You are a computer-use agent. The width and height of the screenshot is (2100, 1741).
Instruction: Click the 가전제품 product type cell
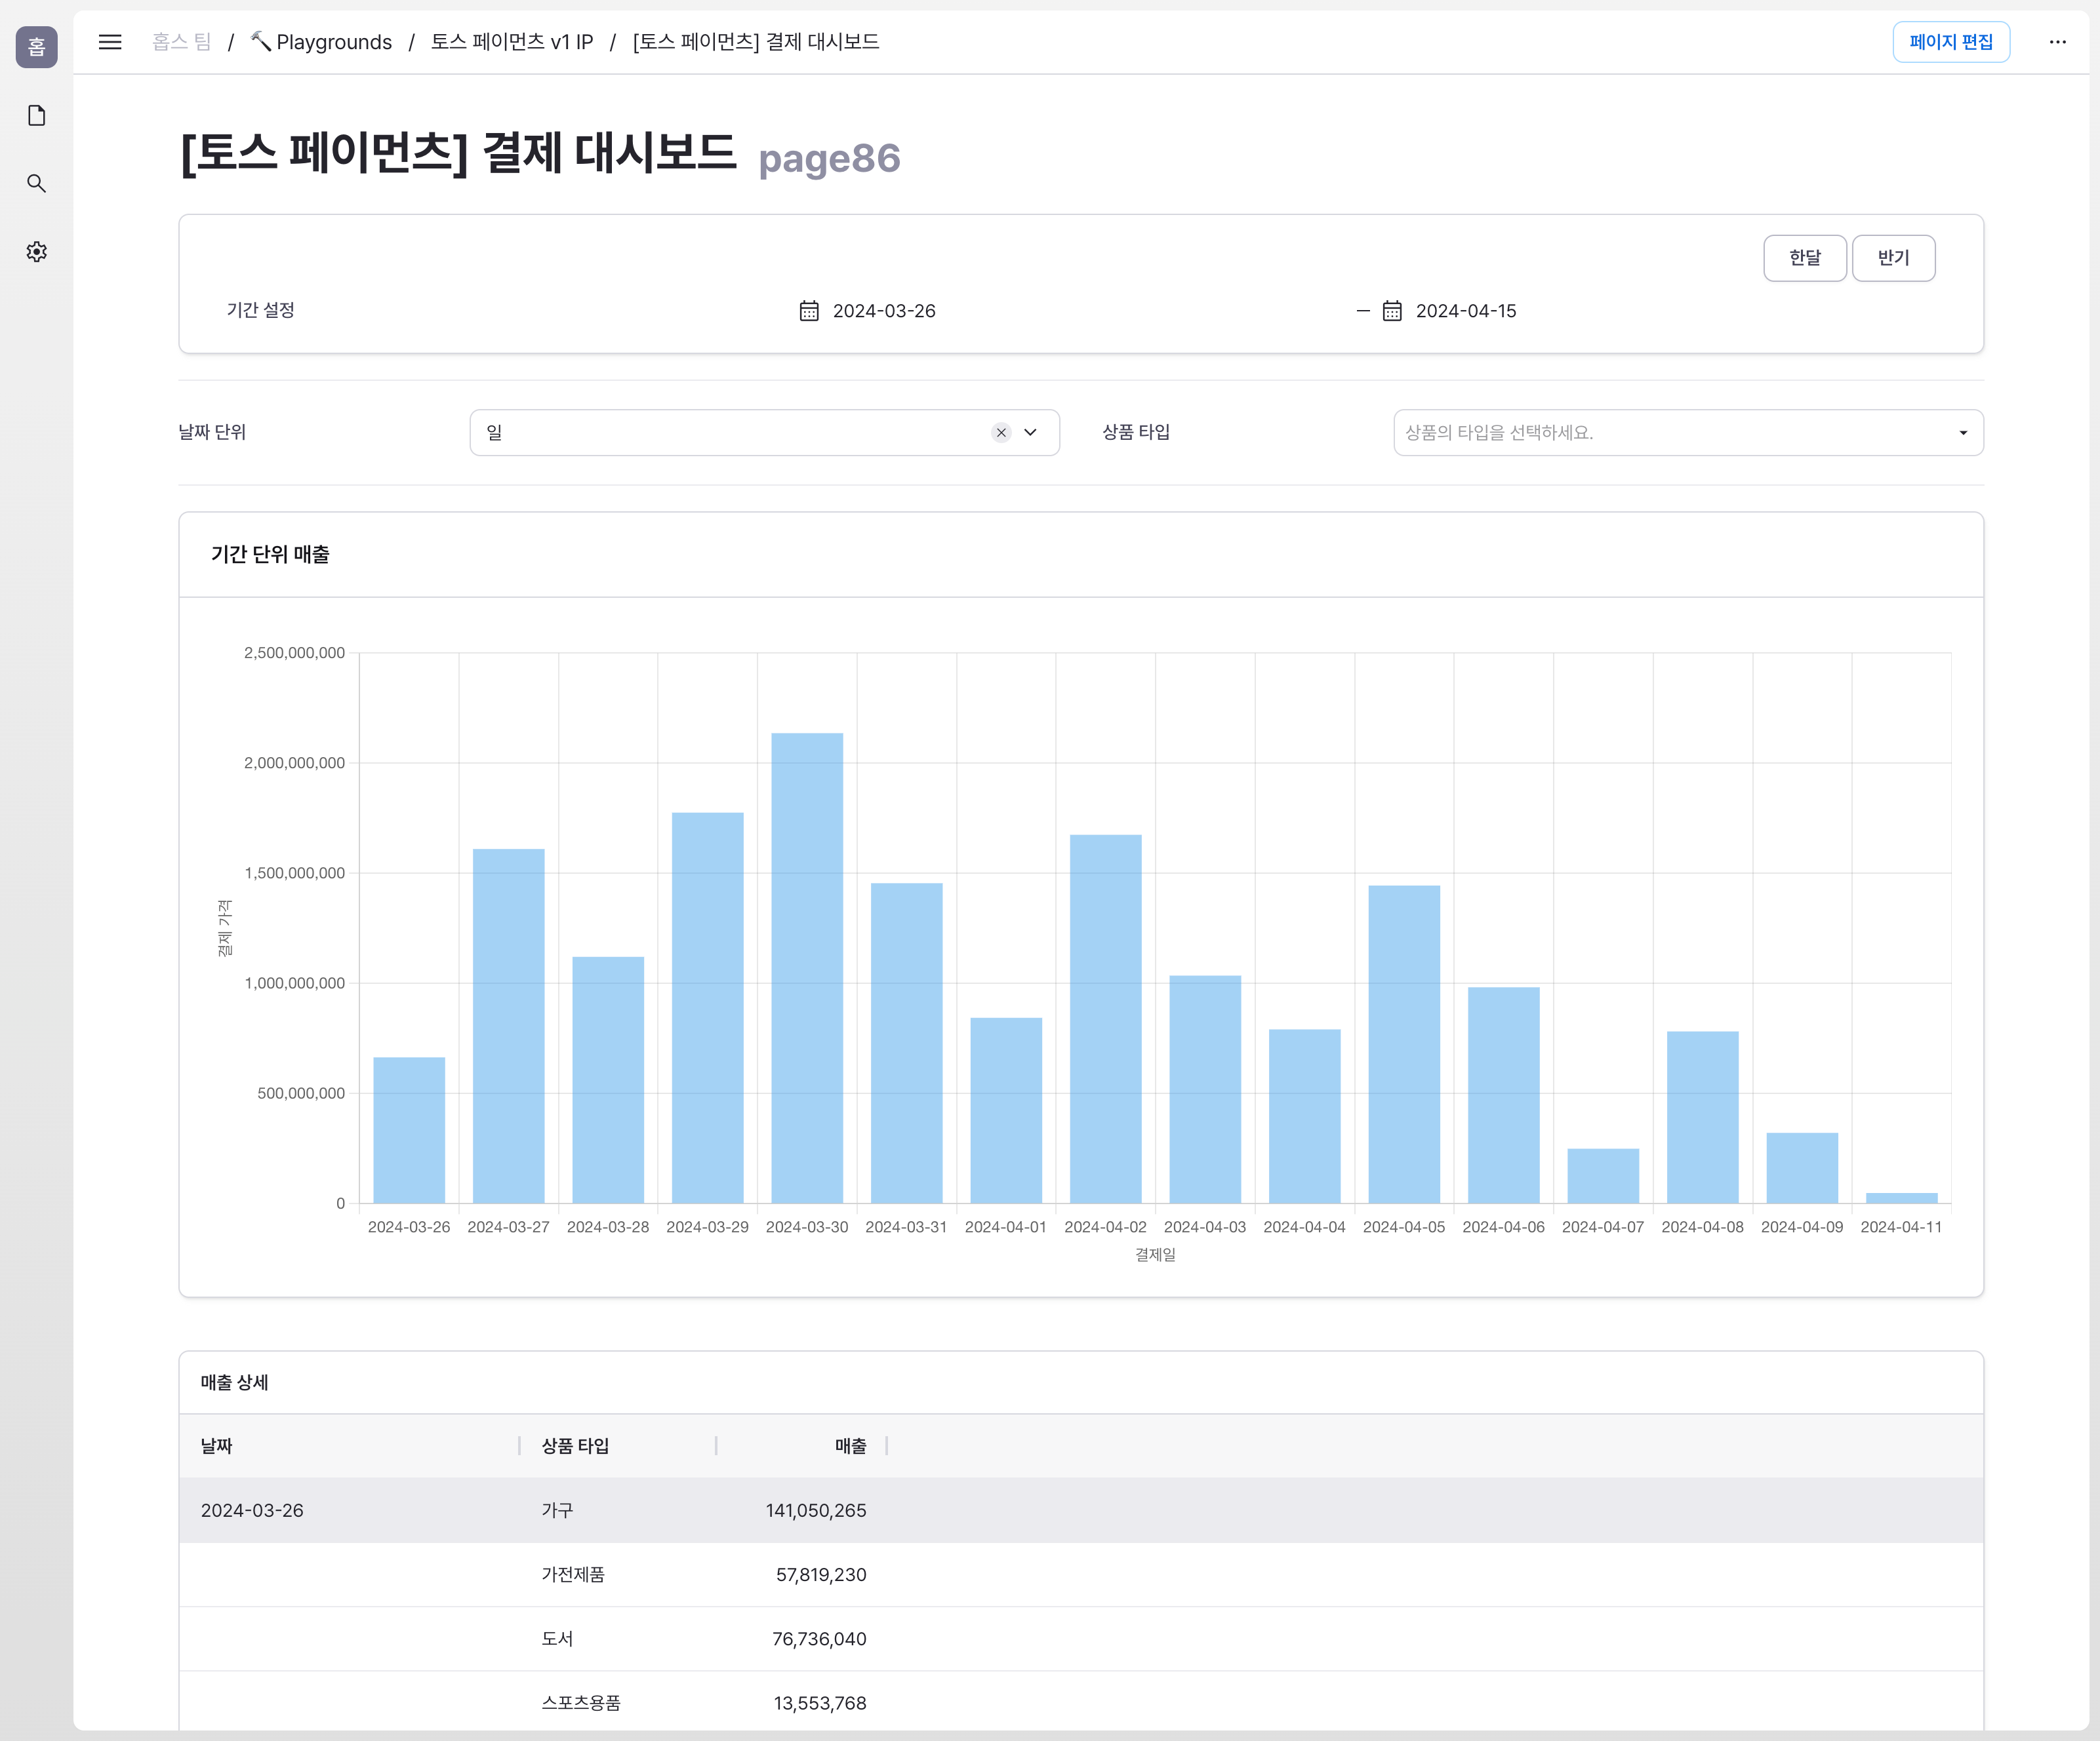coord(573,1574)
